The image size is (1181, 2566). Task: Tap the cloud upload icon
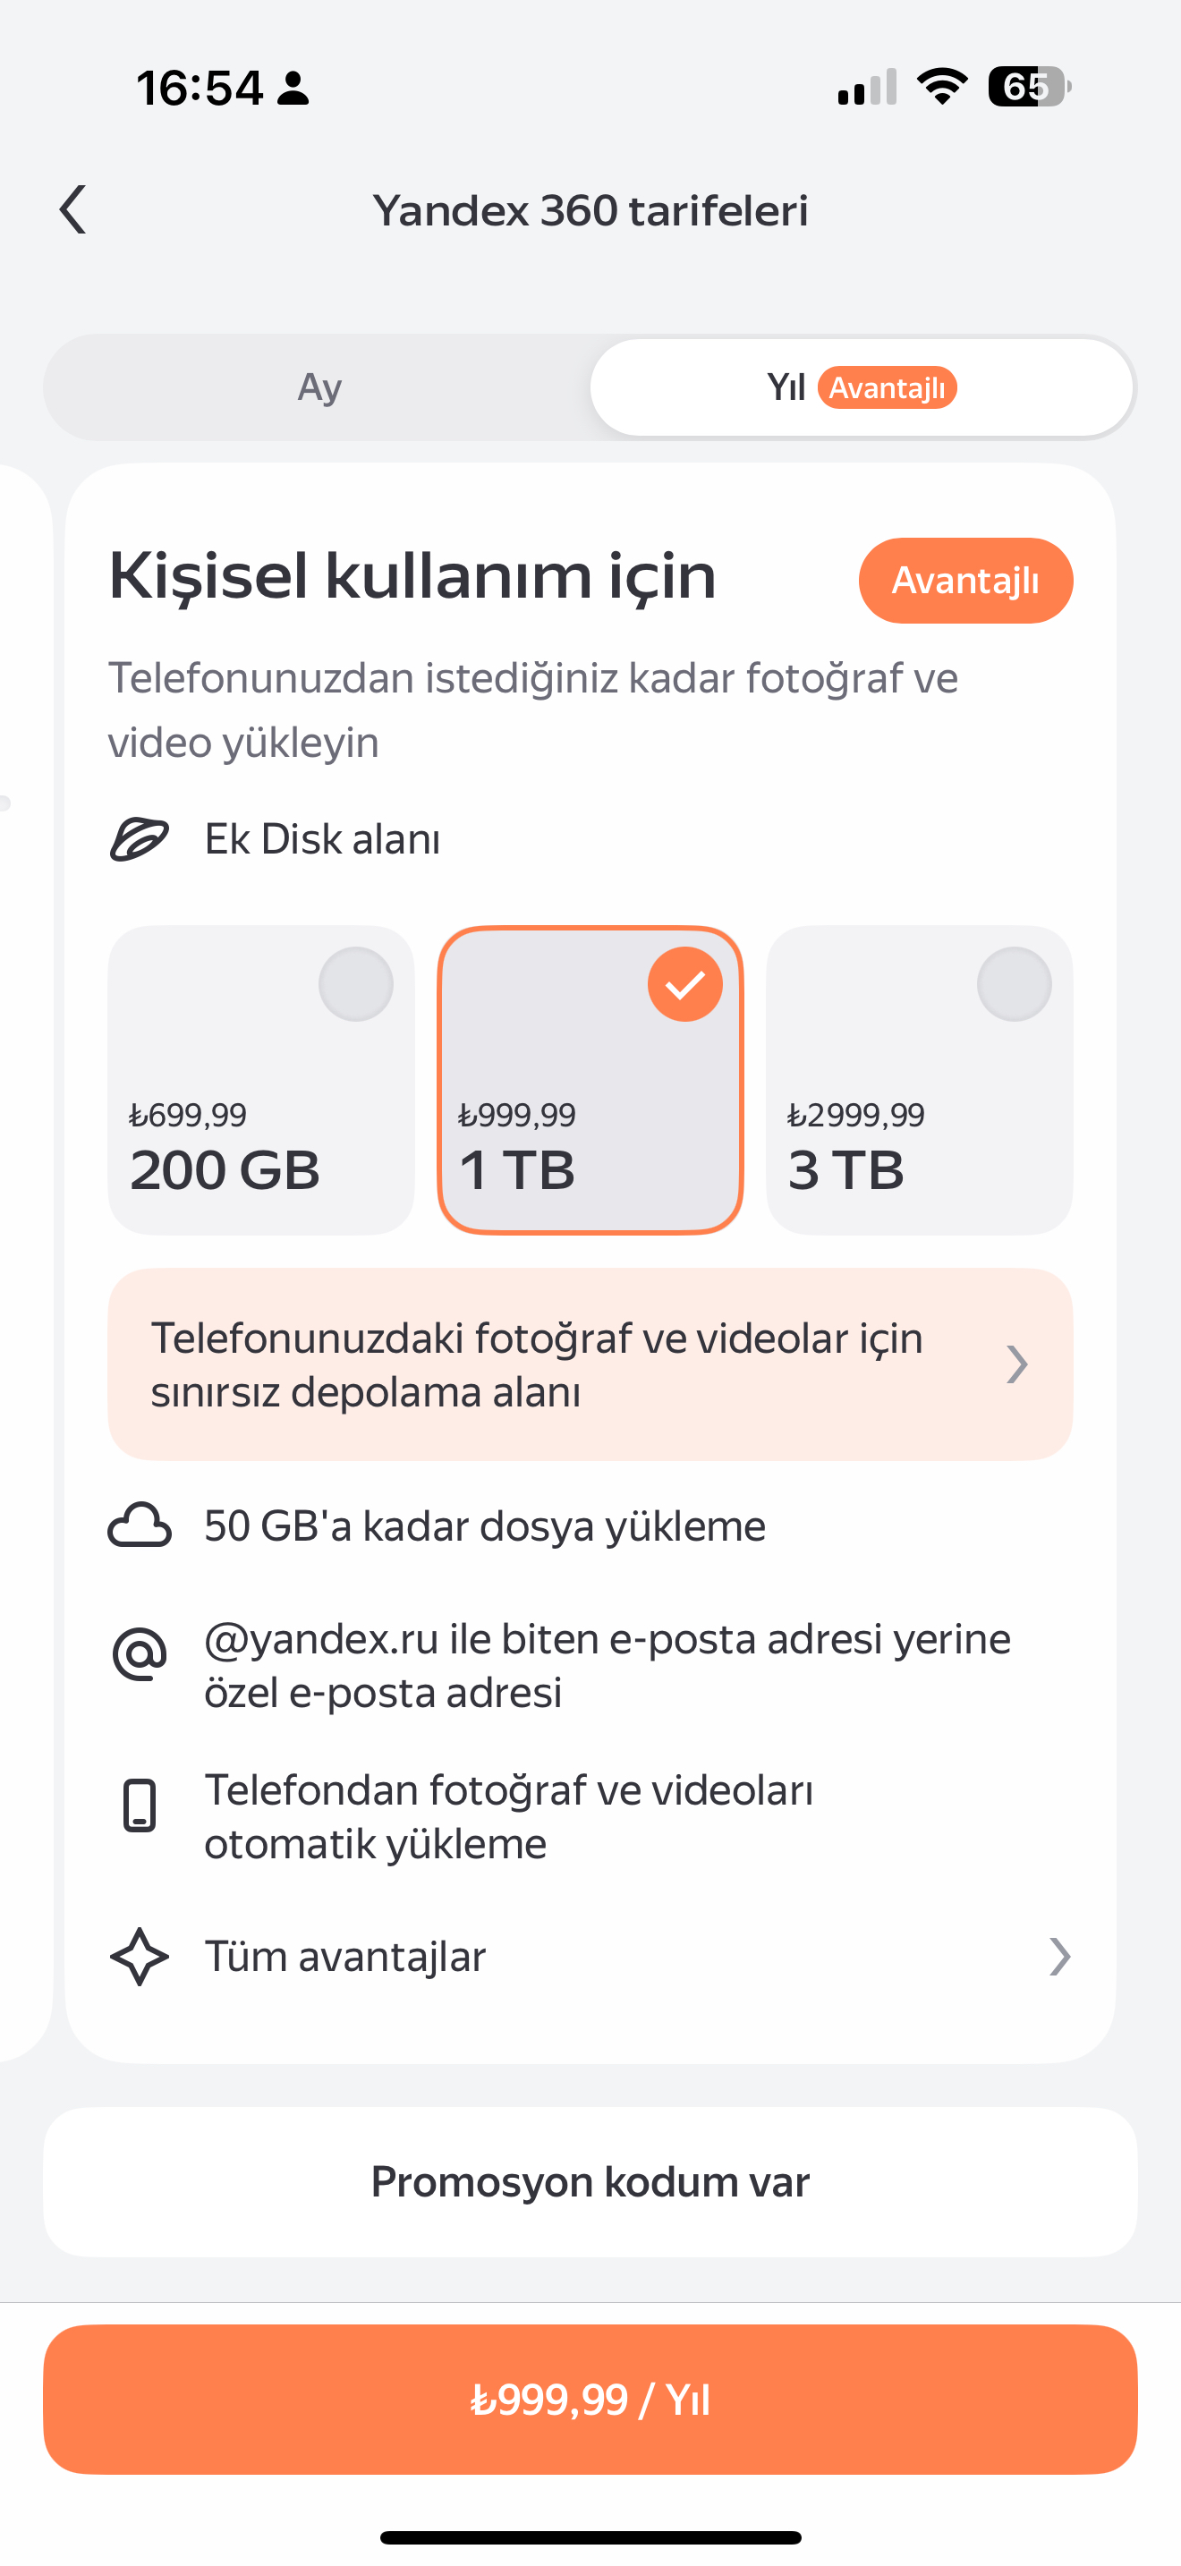point(140,1525)
